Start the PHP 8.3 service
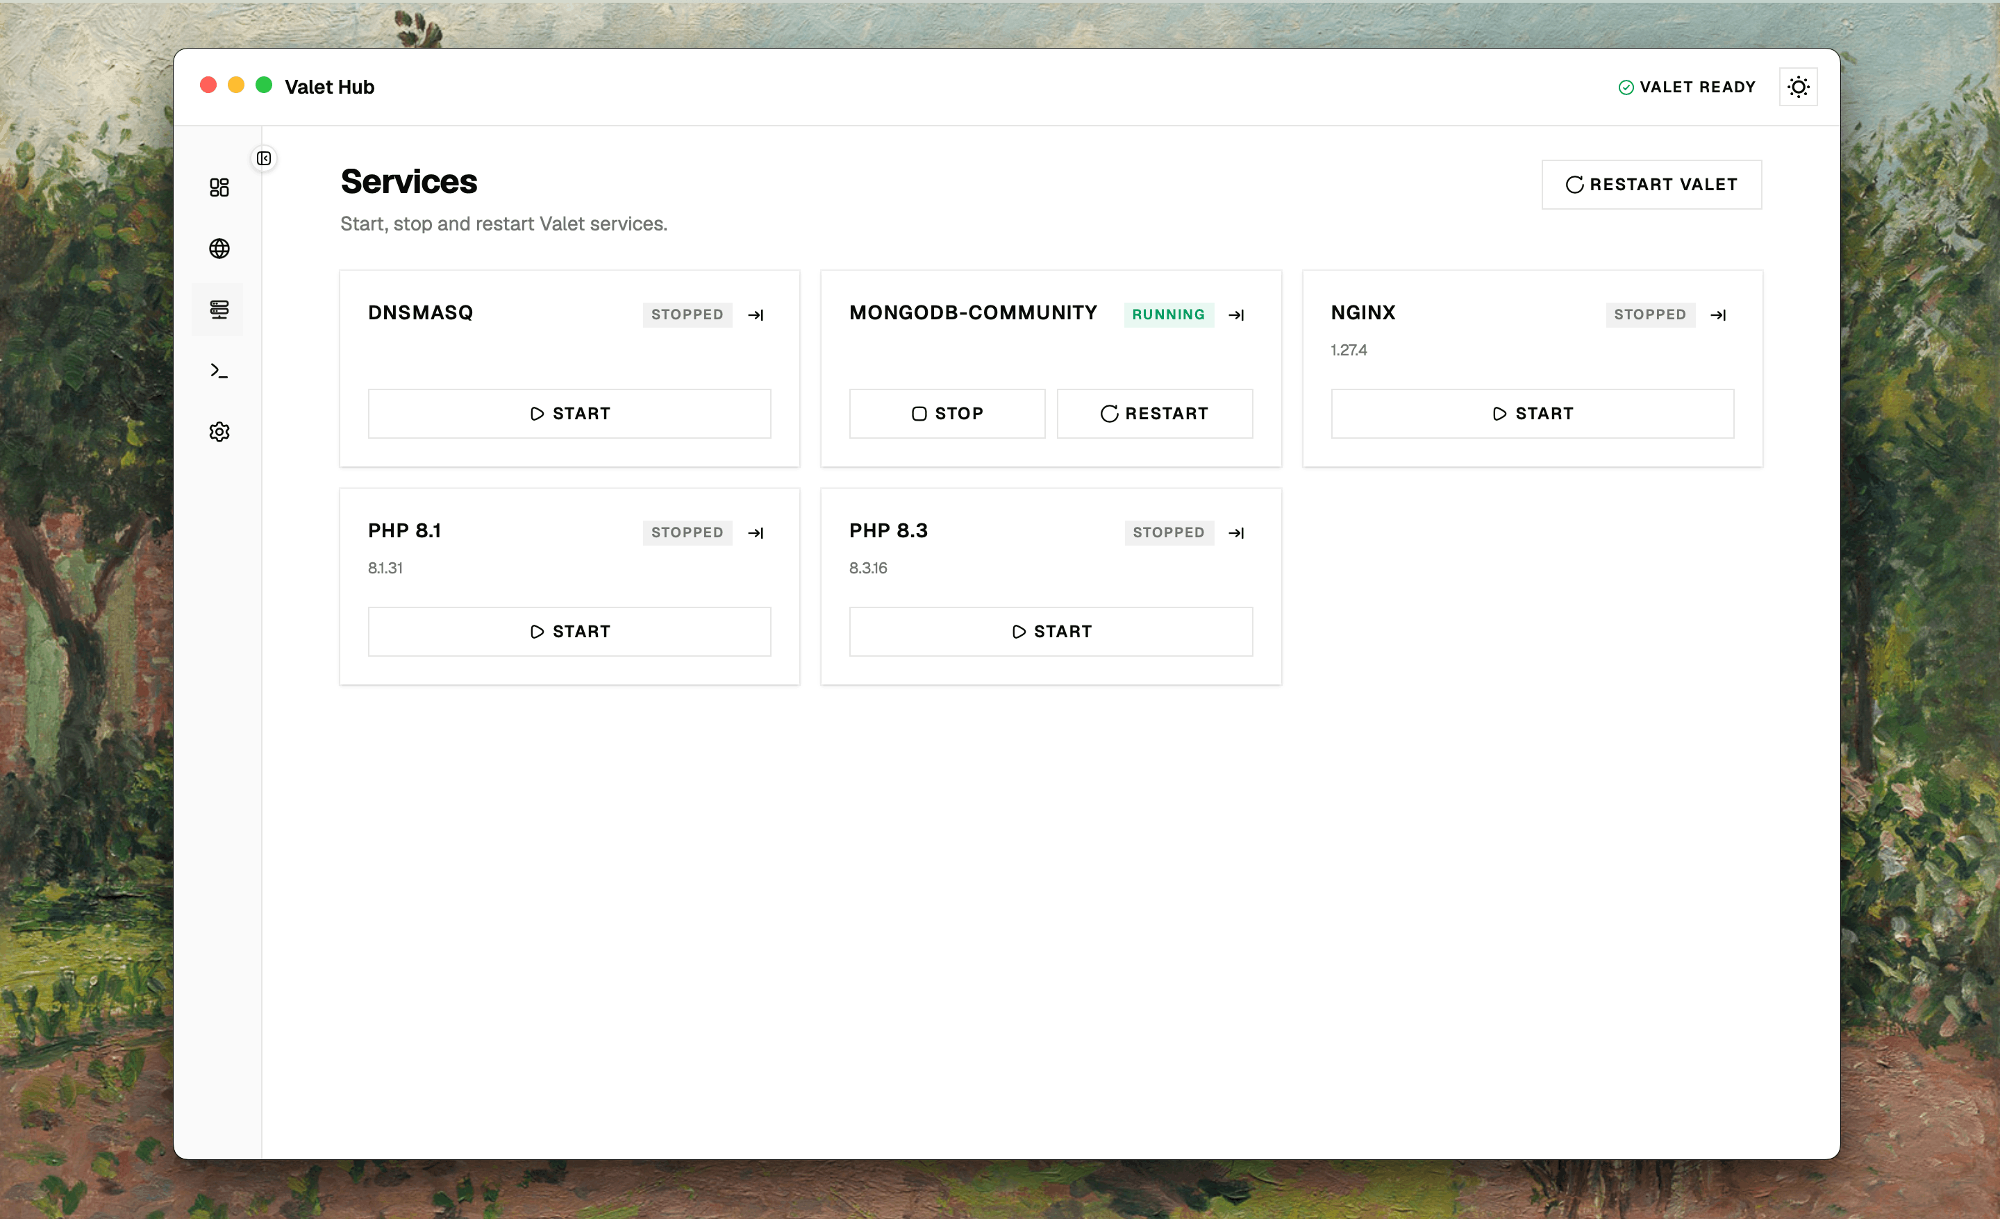Image resolution: width=2000 pixels, height=1219 pixels. pyautogui.click(x=1050, y=632)
